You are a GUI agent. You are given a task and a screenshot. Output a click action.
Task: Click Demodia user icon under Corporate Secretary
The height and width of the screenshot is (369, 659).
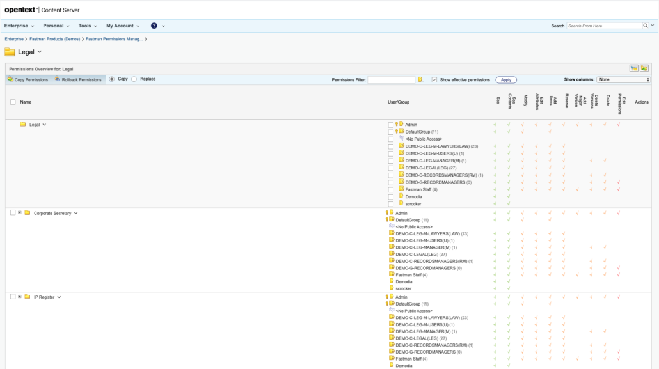pos(392,281)
